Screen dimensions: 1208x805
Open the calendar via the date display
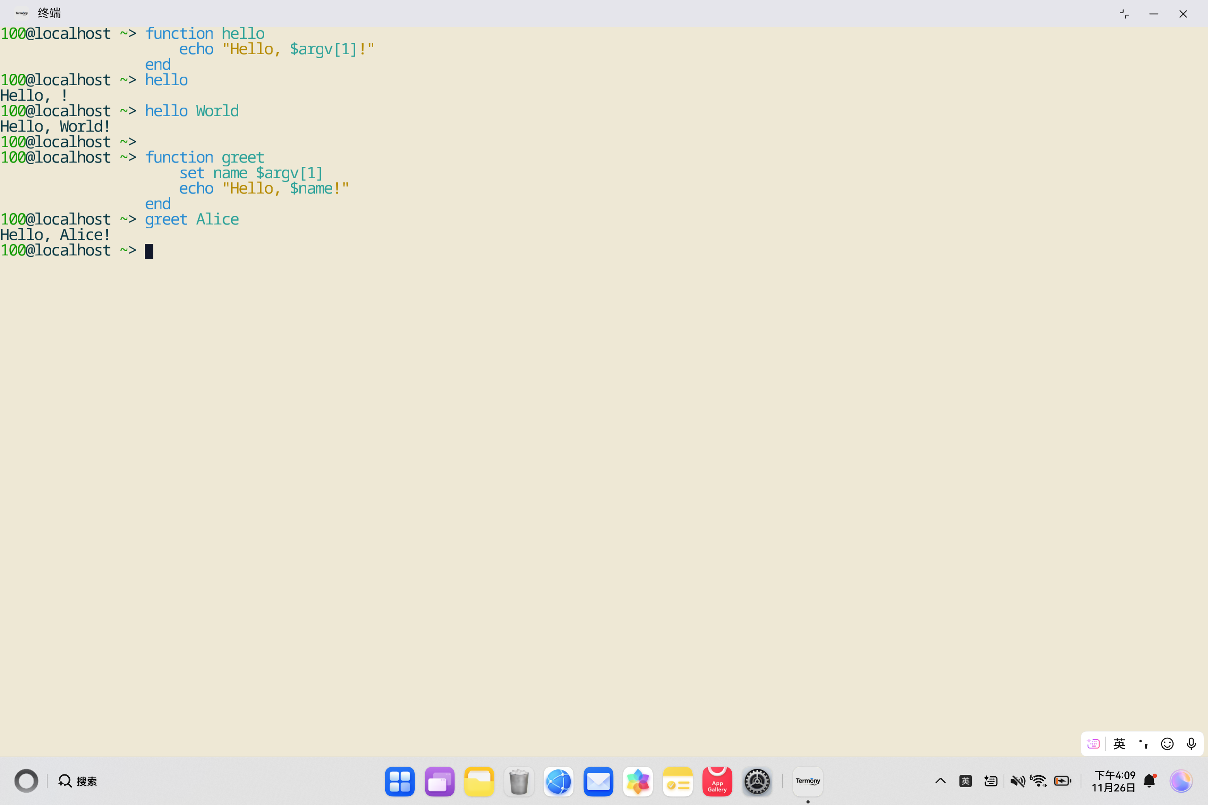(x=1114, y=780)
